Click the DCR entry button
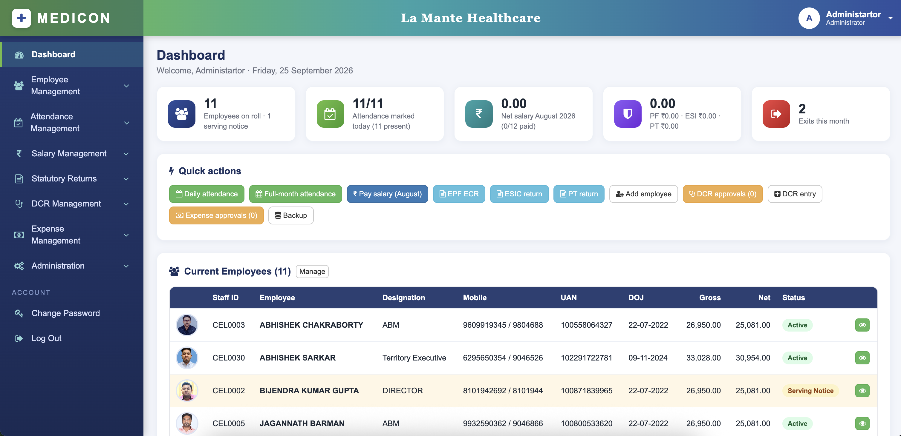Image resolution: width=901 pixels, height=436 pixels. (x=795, y=194)
